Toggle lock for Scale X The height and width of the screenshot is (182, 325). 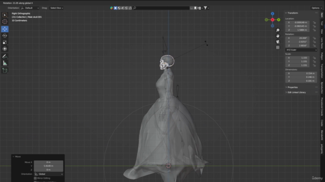pos(314,58)
